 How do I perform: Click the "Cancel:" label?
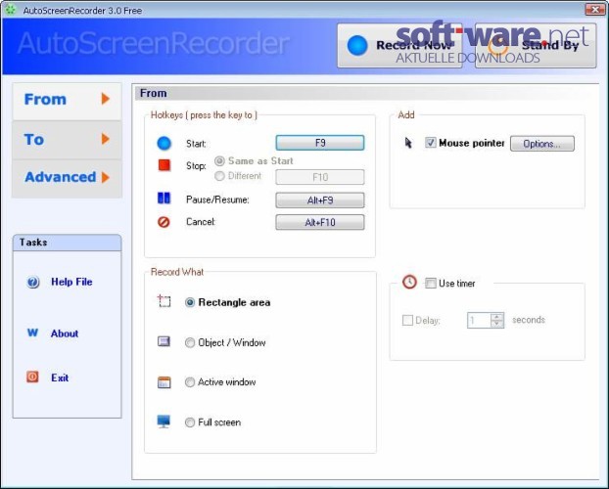pos(201,222)
